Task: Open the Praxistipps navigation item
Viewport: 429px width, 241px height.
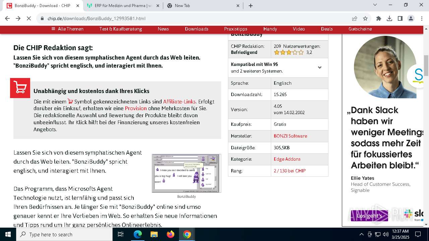Action: [236, 29]
